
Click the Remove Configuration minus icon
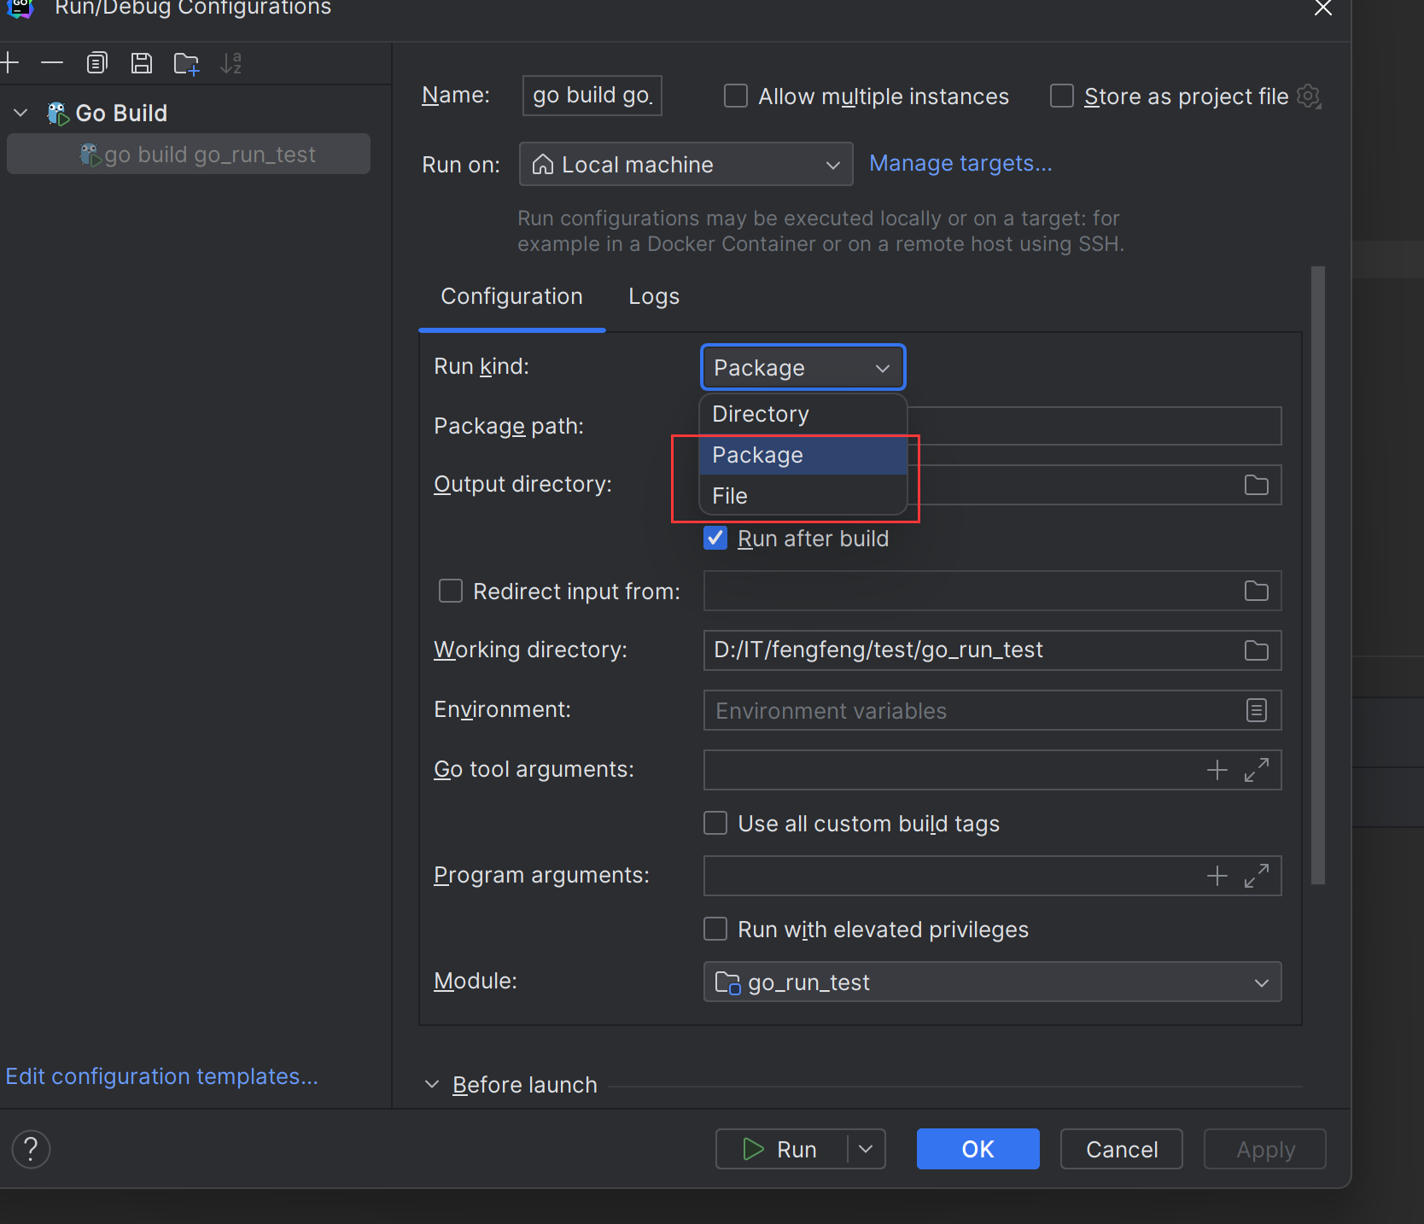click(x=52, y=63)
